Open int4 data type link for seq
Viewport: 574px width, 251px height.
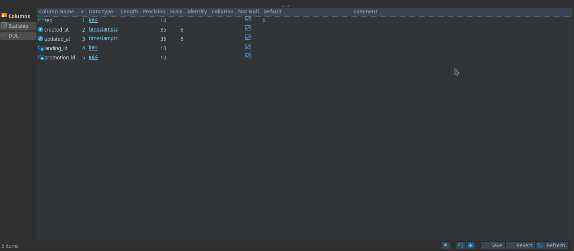pos(93,20)
